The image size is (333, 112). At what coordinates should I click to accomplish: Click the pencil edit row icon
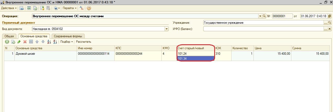point(19,42)
